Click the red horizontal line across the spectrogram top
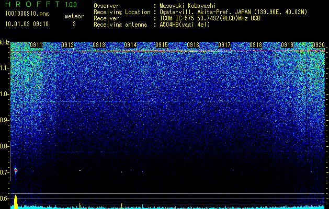This screenshot has height=209, width=329. coord(168,51)
